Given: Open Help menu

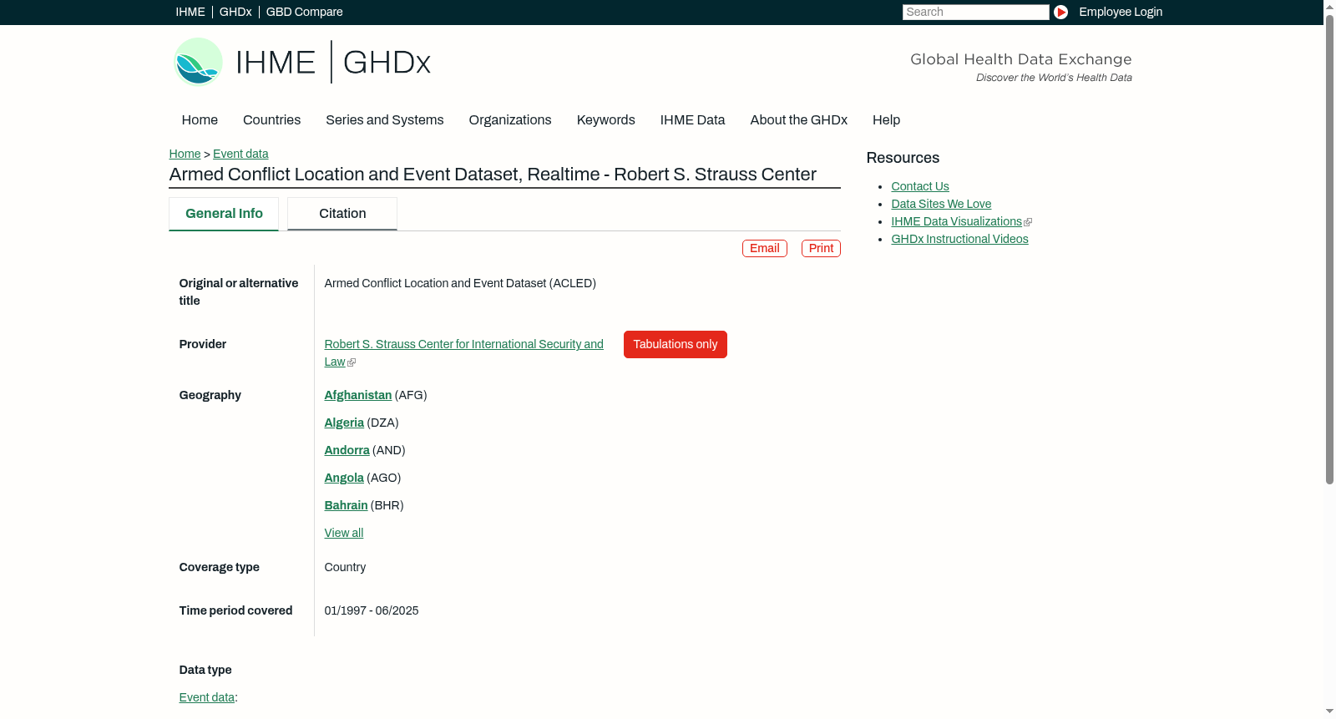Looking at the screenshot, I should [886, 120].
